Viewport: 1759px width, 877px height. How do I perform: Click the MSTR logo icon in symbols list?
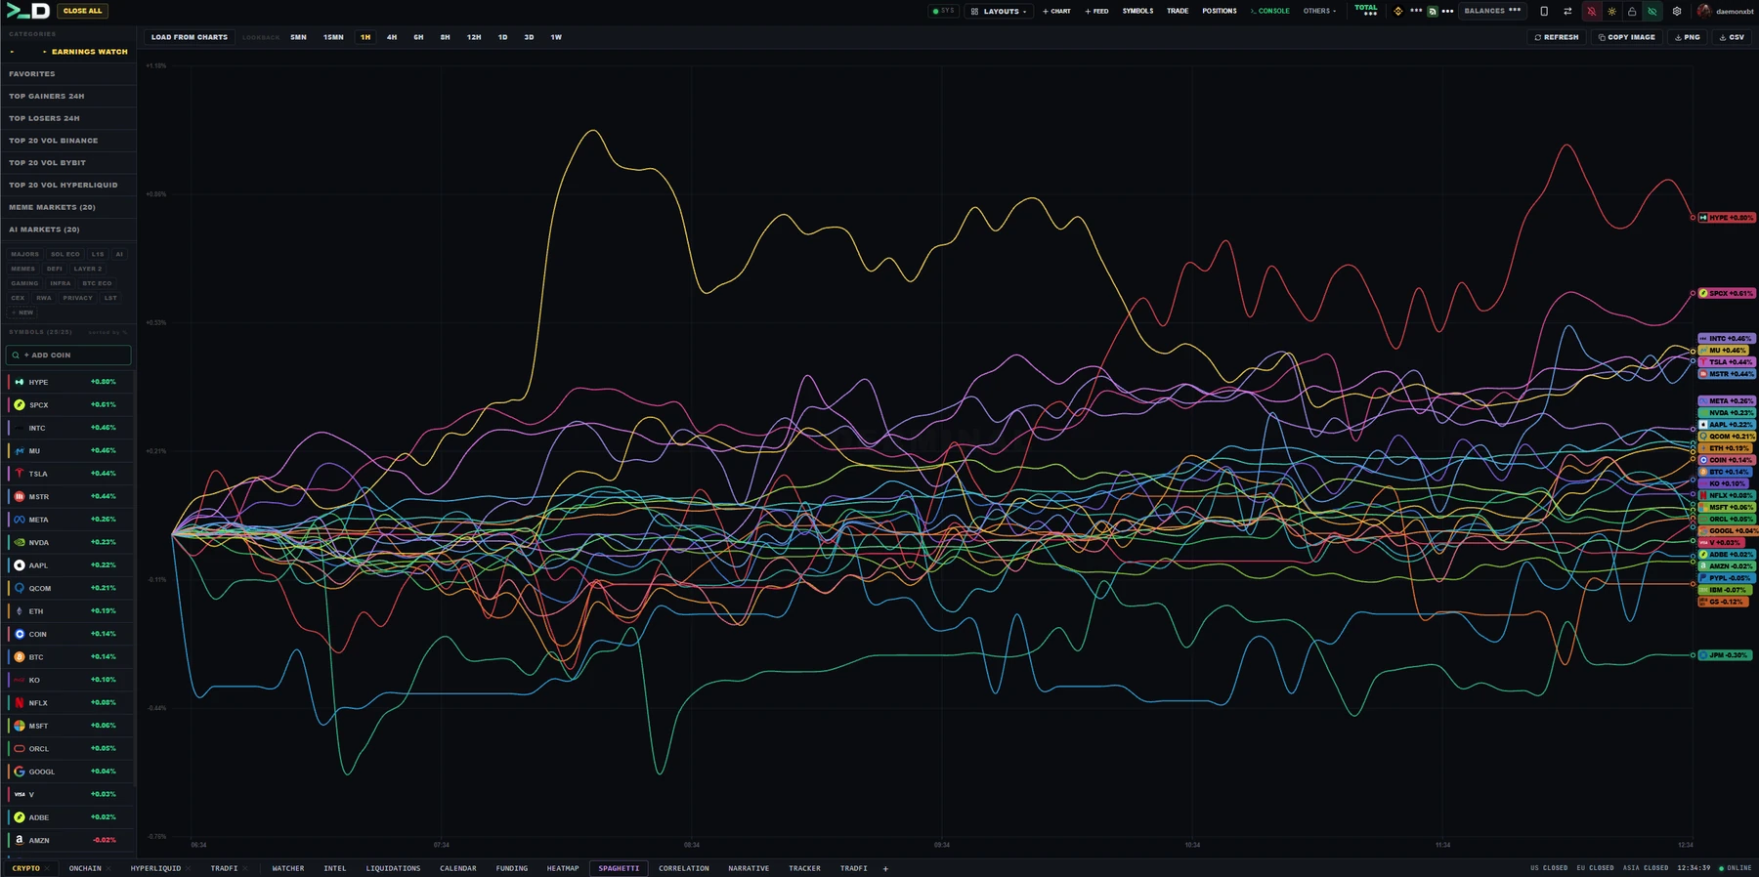pos(20,496)
